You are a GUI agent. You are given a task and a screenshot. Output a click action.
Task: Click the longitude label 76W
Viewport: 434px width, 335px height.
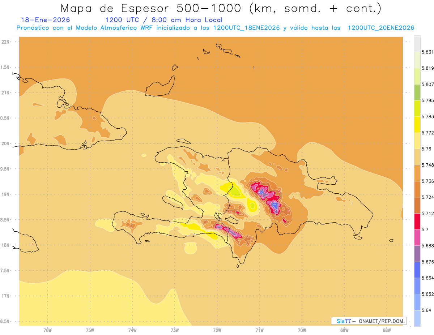pyautogui.click(x=47, y=330)
